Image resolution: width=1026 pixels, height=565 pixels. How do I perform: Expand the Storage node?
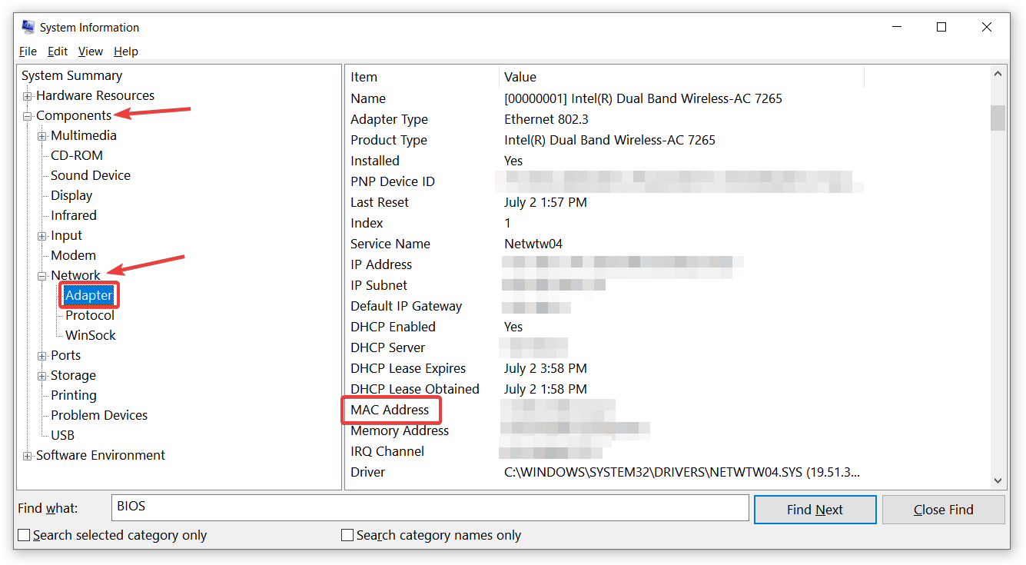pos(42,376)
